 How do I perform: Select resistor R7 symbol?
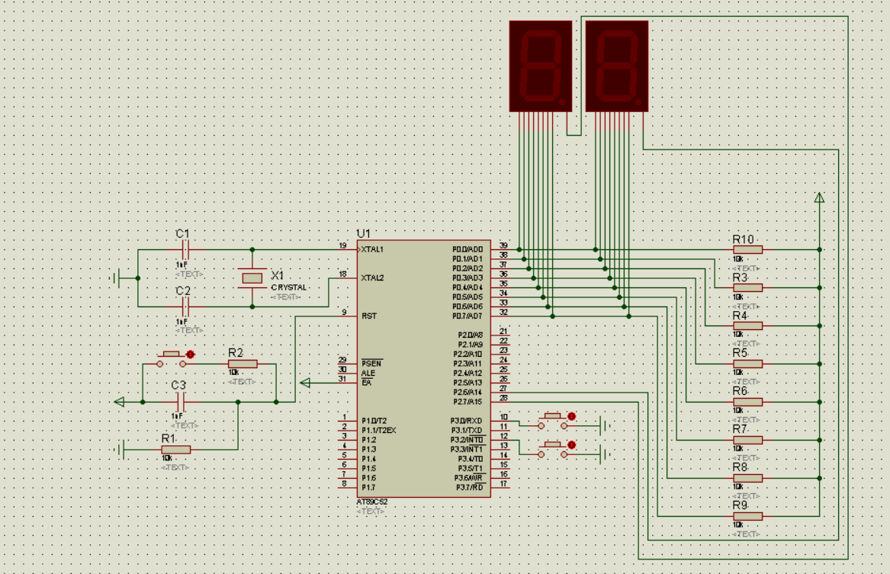click(747, 440)
